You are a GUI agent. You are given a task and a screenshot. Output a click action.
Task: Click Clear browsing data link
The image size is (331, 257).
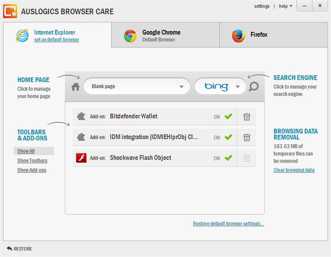point(294,170)
